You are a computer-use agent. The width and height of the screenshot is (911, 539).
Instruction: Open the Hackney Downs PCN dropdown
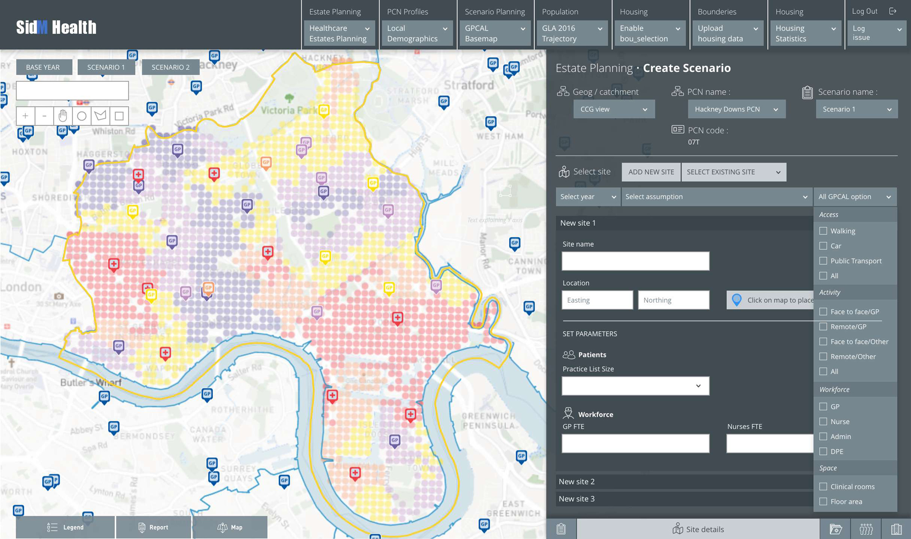(x=736, y=109)
